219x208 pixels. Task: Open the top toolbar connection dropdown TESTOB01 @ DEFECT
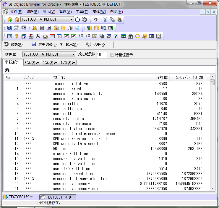pos(72,20)
